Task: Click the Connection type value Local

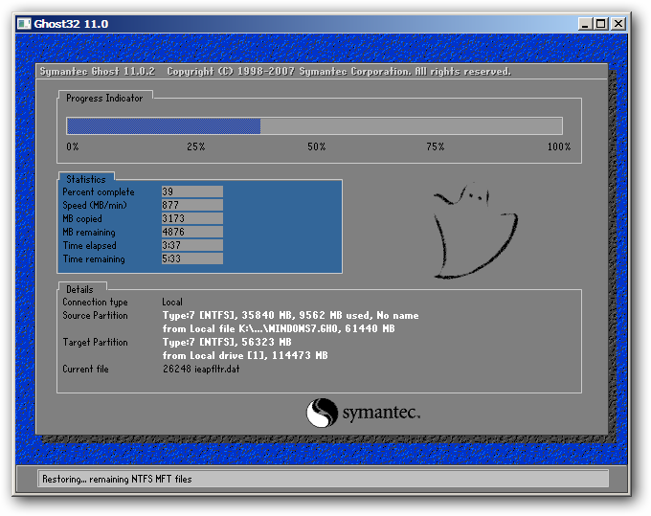Action: point(172,302)
